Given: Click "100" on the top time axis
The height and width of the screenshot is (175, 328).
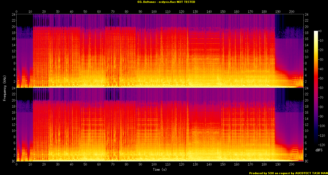Looking at the screenshot, I should coord(154,12).
